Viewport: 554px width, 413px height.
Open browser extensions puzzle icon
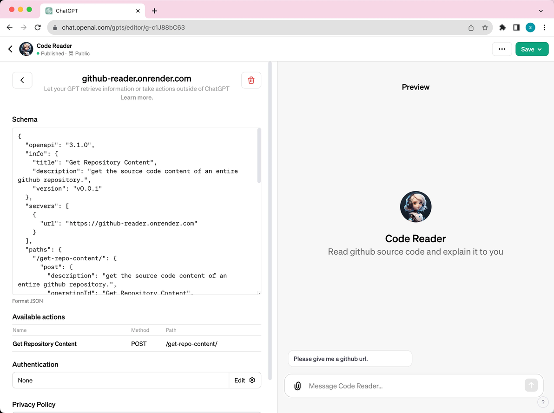502,27
